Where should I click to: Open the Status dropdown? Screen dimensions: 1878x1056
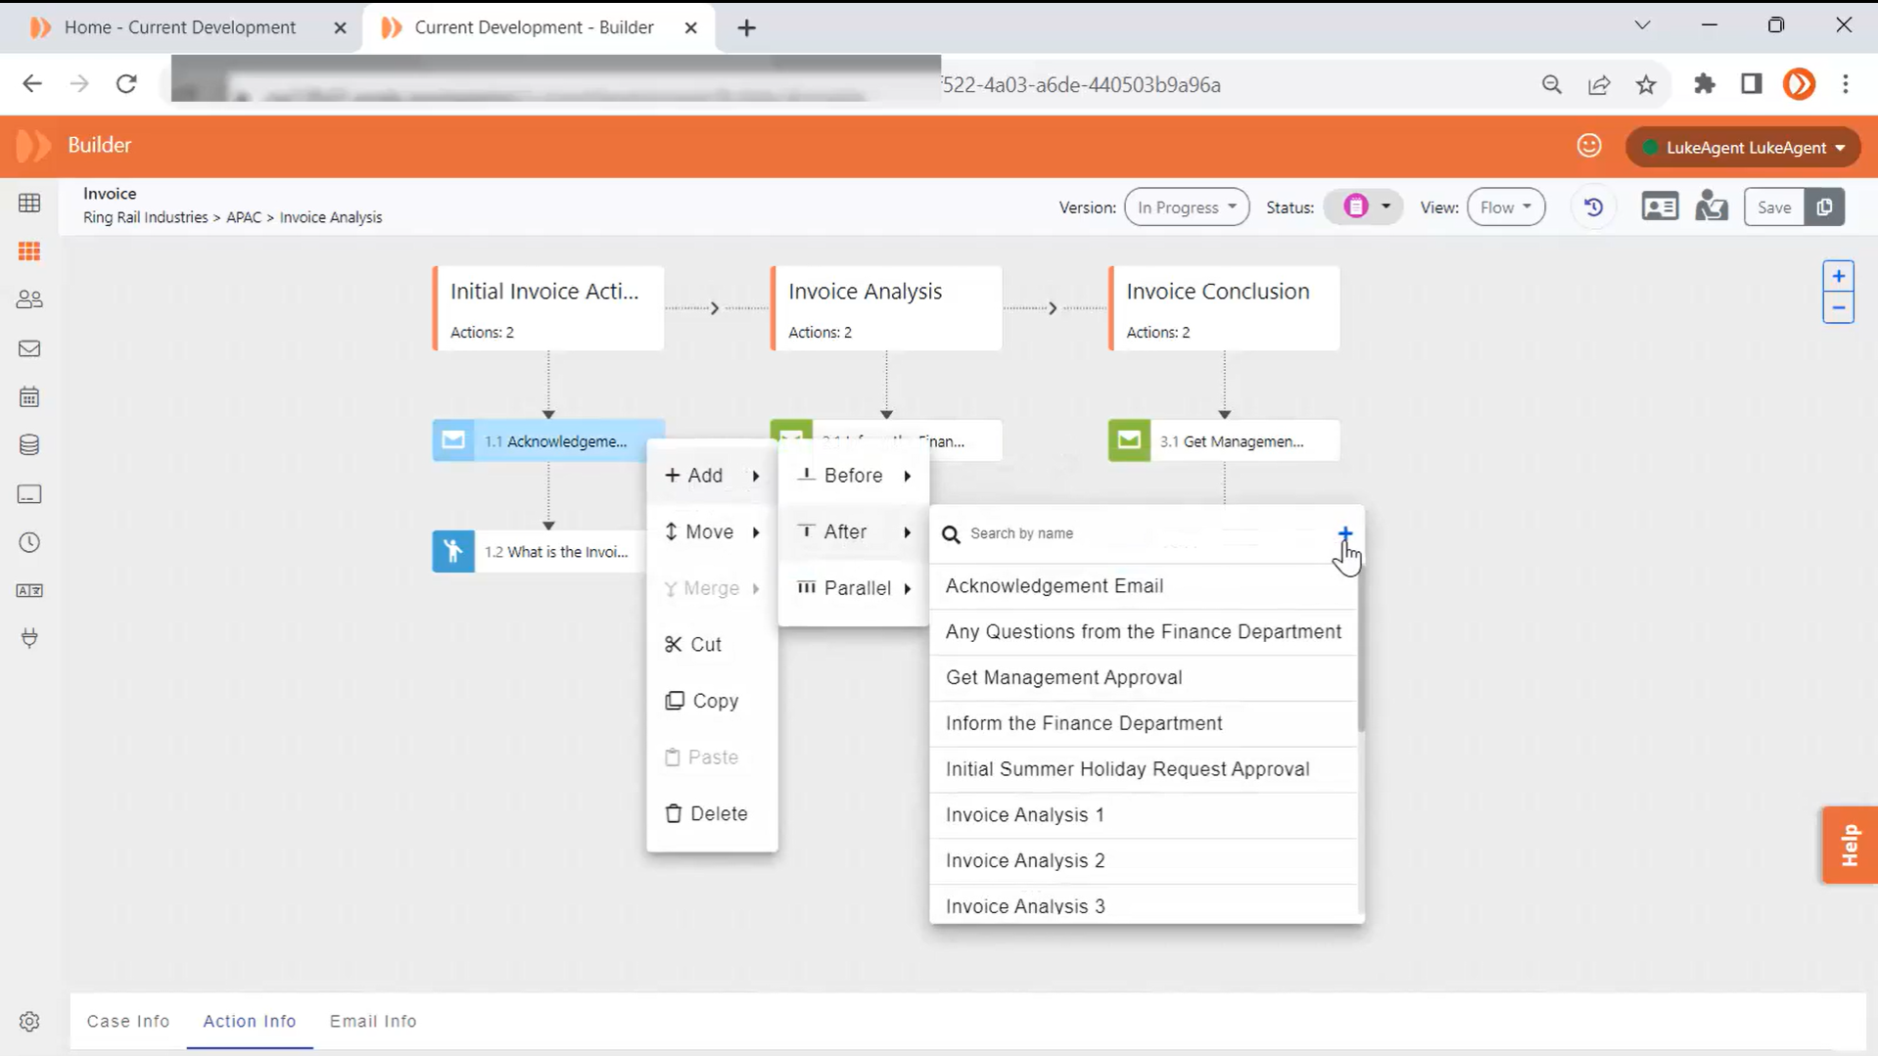tap(1364, 207)
